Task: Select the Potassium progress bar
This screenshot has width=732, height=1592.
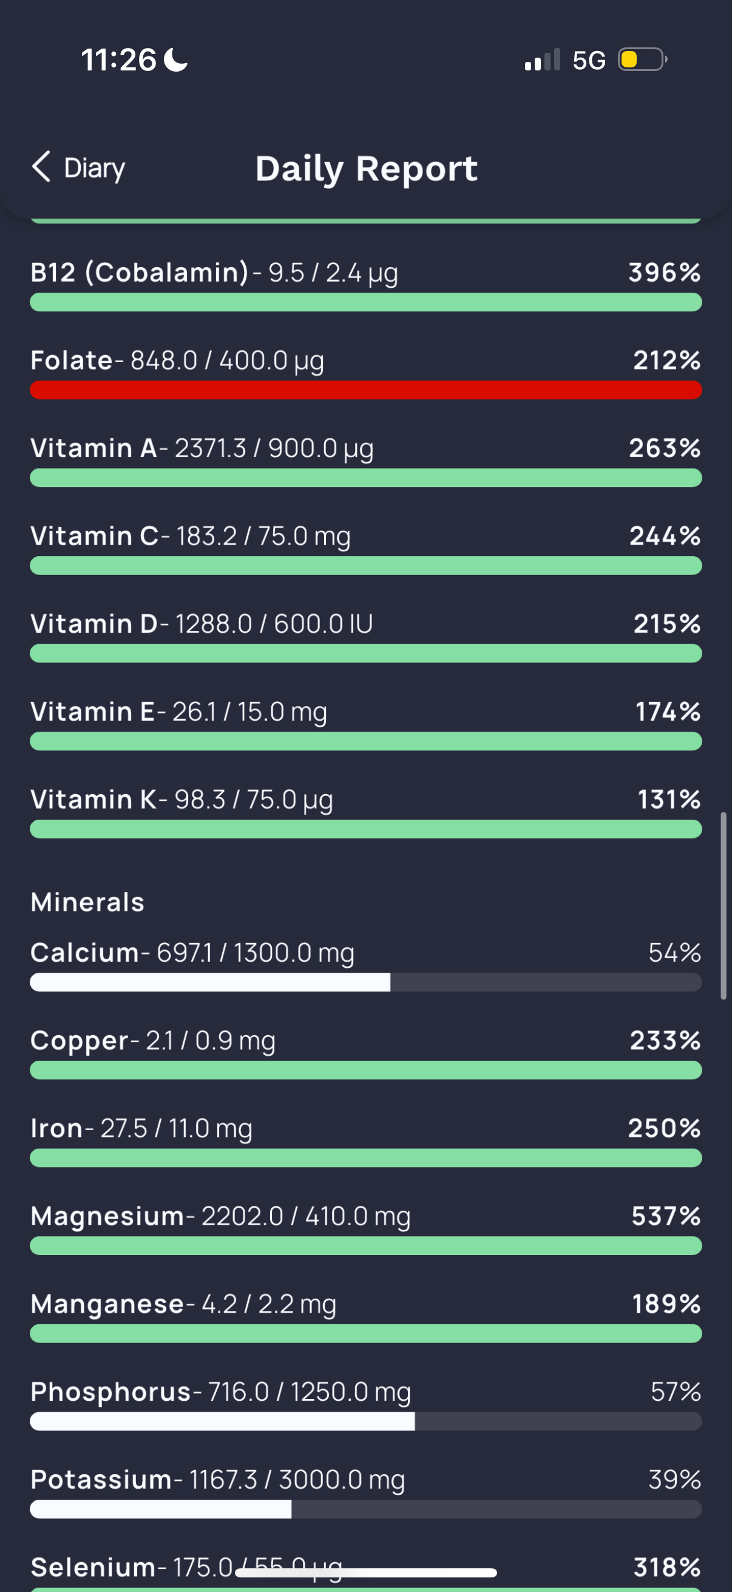Action: tap(365, 1509)
